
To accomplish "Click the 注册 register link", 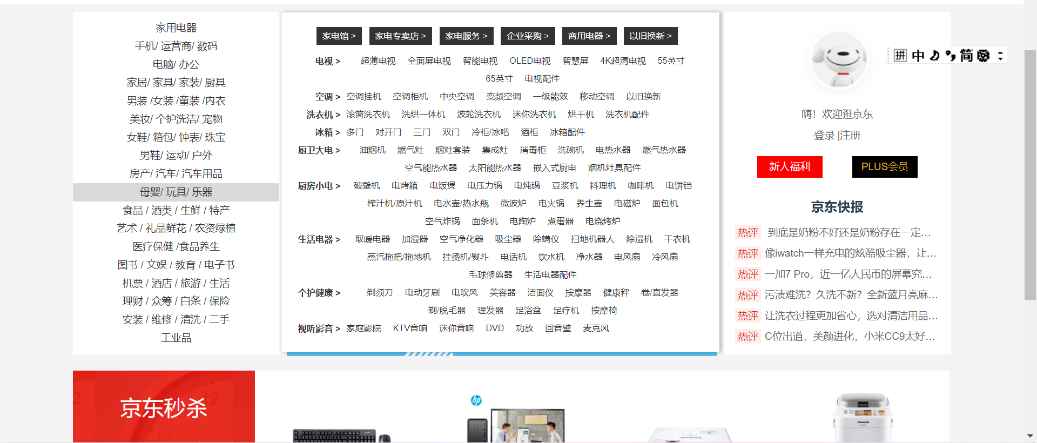I will click(850, 135).
